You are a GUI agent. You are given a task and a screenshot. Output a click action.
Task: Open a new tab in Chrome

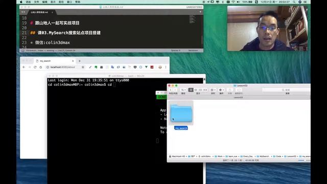(80, 61)
